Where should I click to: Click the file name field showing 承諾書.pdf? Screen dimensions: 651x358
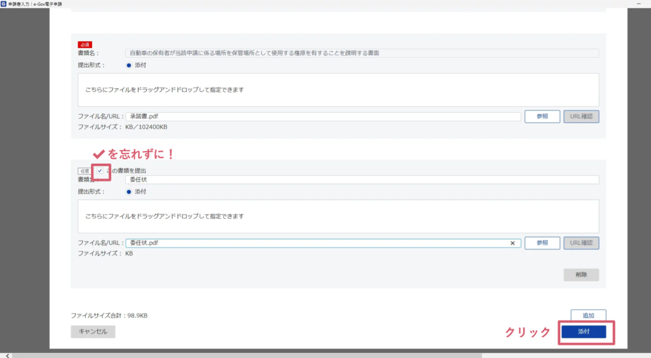[323, 117]
